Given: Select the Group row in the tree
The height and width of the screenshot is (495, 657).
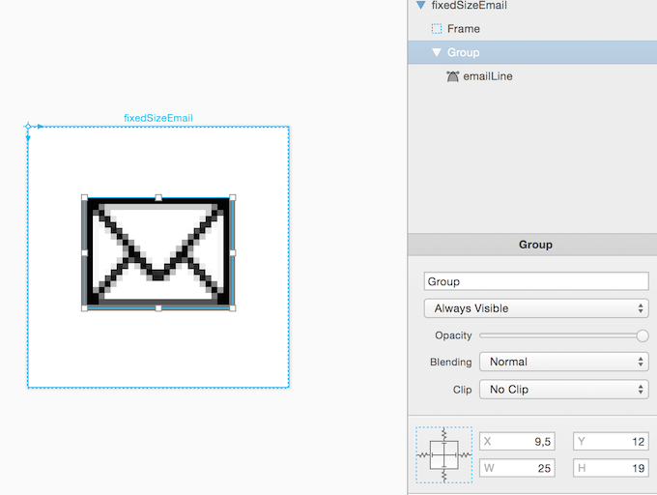Looking at the screenshot, I should [532, 52].
